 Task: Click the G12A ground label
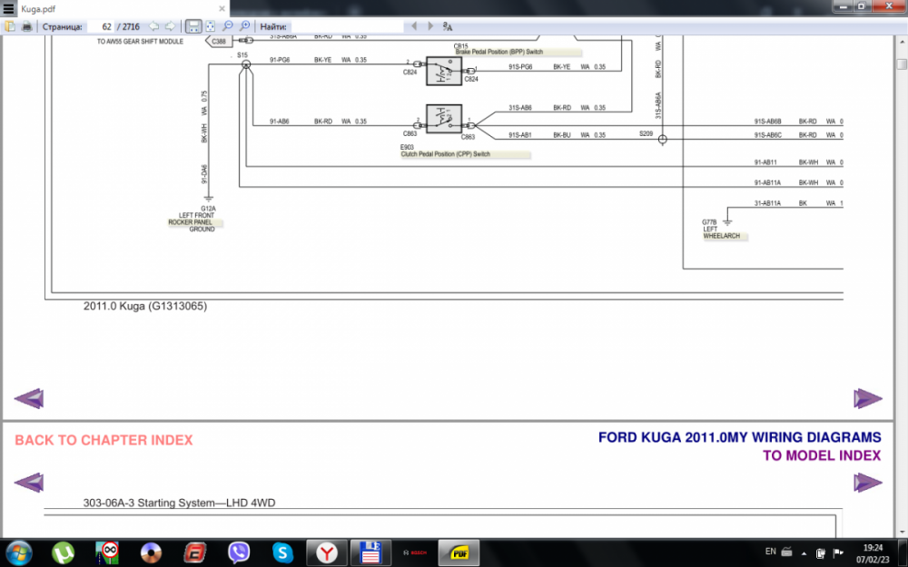[208, 209]
